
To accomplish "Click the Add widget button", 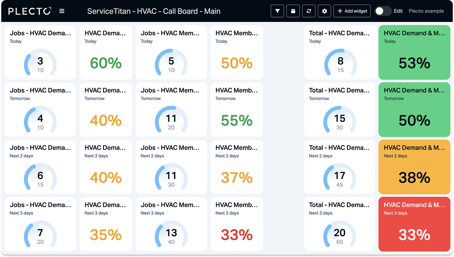I will 352,11.
